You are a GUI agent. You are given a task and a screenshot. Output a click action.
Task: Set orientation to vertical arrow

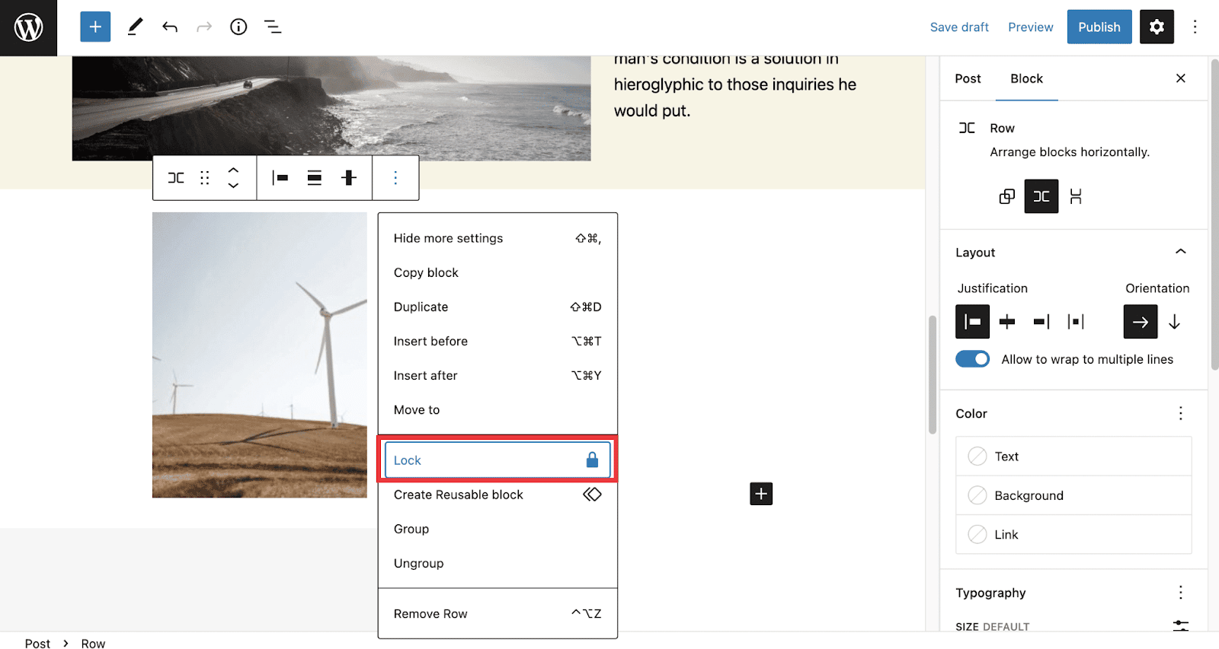coord(1175,322)
